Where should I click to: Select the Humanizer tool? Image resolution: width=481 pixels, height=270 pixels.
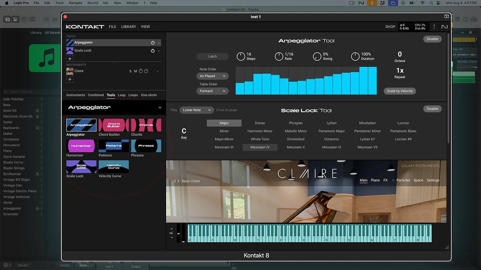click(x=81, y=146)
